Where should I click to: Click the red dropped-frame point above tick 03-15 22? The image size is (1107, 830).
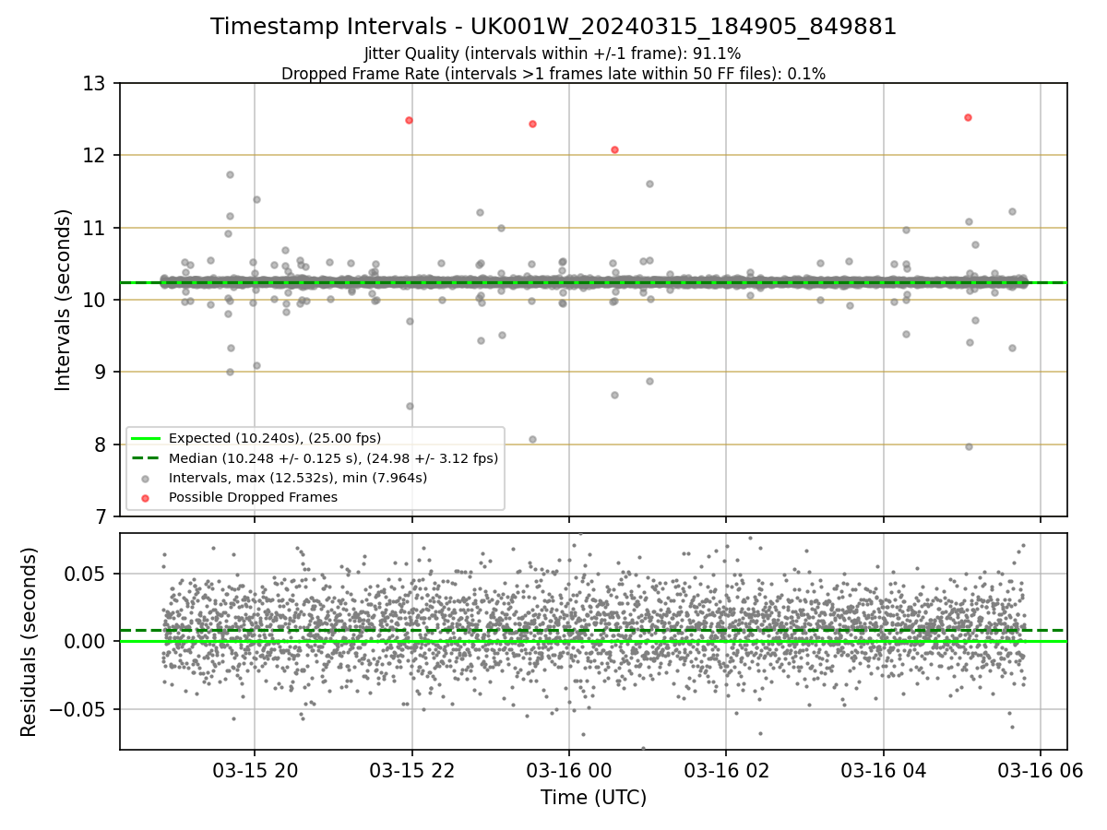409,120
